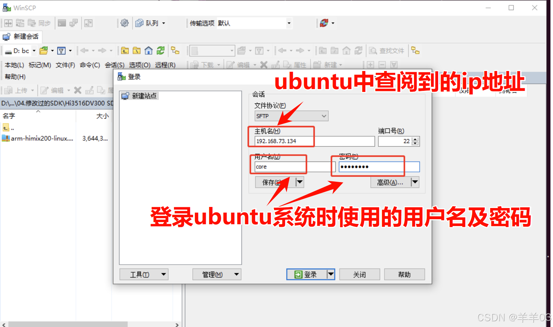The height and width of the screenshot is (327, 553).
Task: Click the password field
Action: pyautogui.click(x=379, y=167)
